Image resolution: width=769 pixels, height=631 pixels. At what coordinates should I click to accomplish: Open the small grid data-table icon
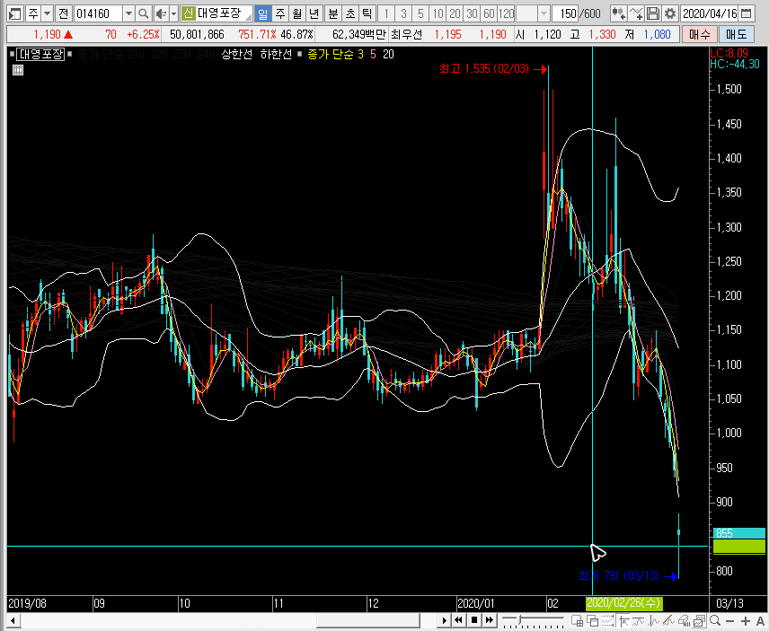(x=18, y=71)
